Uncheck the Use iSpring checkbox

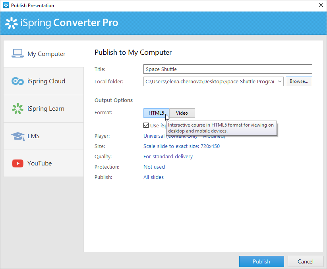click(x=146, y=125)
